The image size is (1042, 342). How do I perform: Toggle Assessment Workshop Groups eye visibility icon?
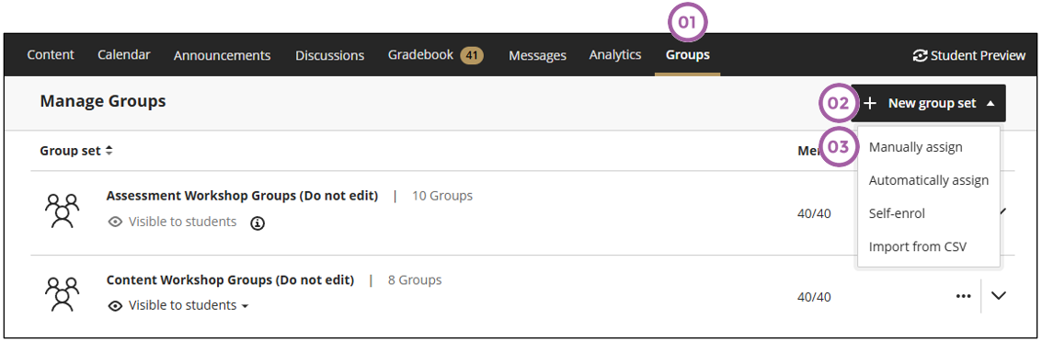point(115,222)
